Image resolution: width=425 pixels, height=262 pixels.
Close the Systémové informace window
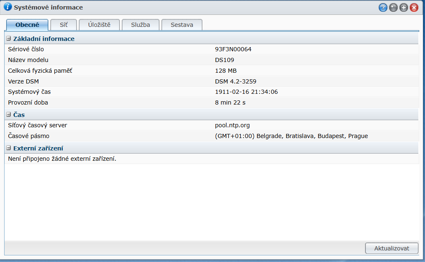(414, 7)
